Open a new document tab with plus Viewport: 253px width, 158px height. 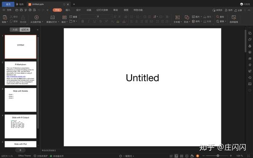(x=74, y=4)
